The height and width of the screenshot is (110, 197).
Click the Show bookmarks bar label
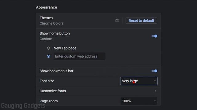point(56,71)
